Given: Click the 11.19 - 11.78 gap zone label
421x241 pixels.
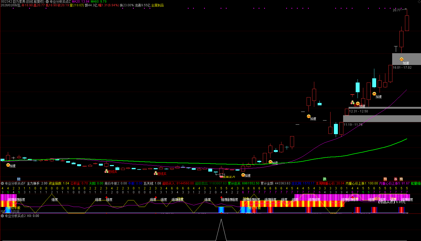Looking at the screenshot, I should point(353,125).
